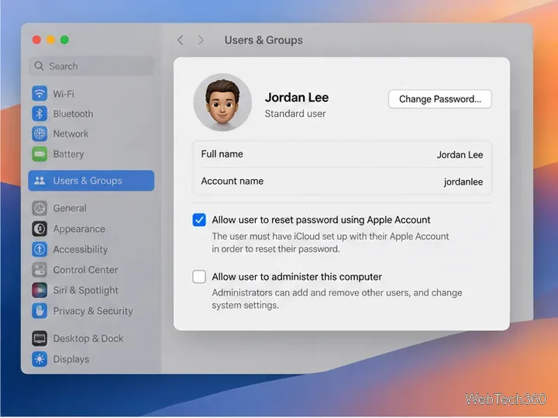
Task: Click the Users & Groups window title
Action: pyautogui.click(x=263, y=40)
